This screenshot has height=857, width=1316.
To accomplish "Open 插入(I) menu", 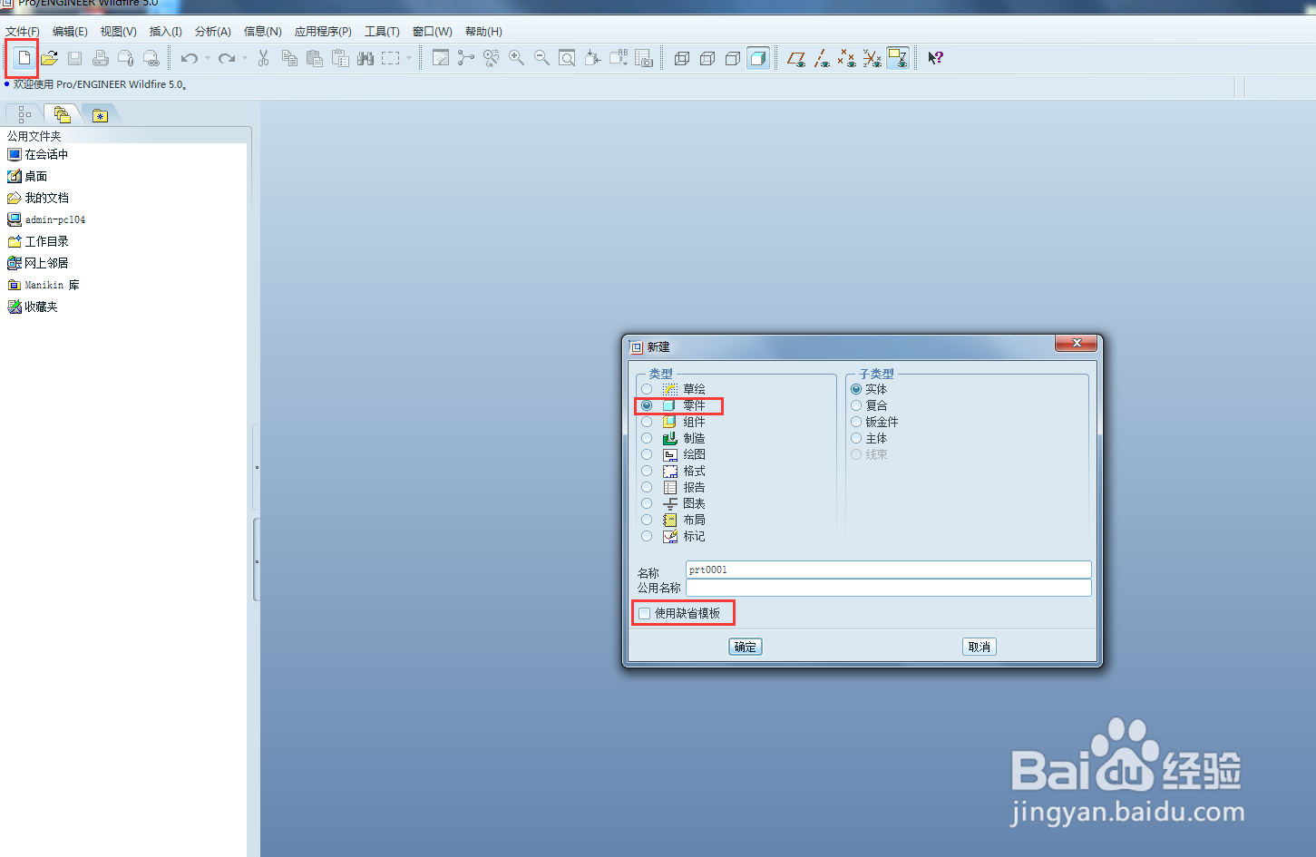I will 165,32.
